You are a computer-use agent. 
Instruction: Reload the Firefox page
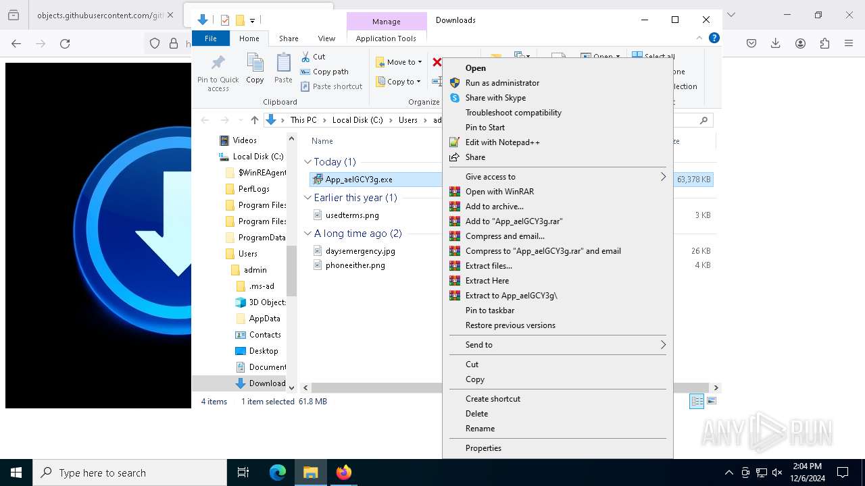[x=65, y=43]
